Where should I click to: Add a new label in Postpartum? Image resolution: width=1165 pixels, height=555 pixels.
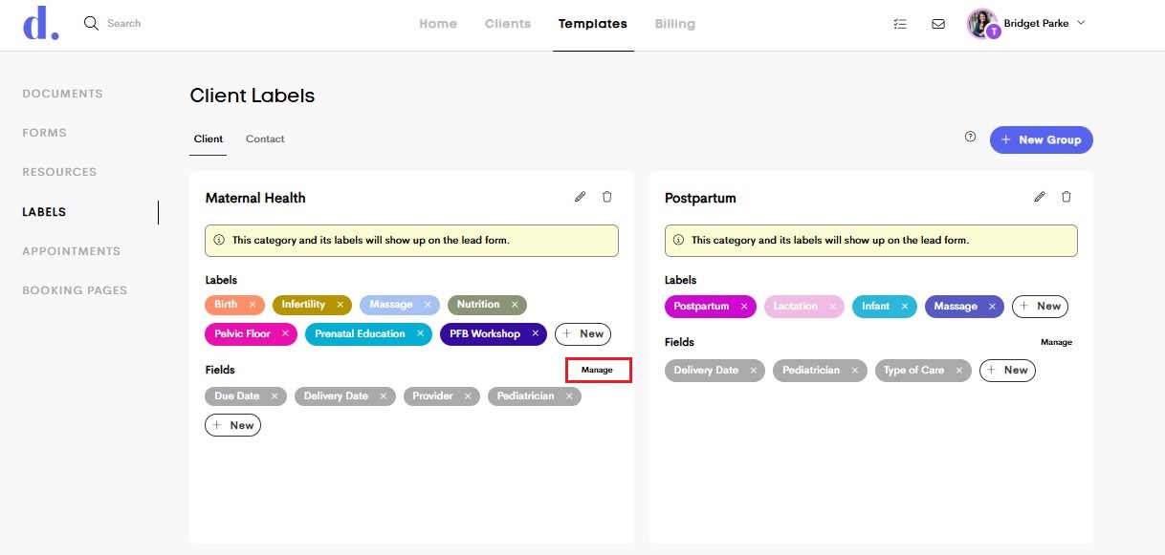[1040, 307]
